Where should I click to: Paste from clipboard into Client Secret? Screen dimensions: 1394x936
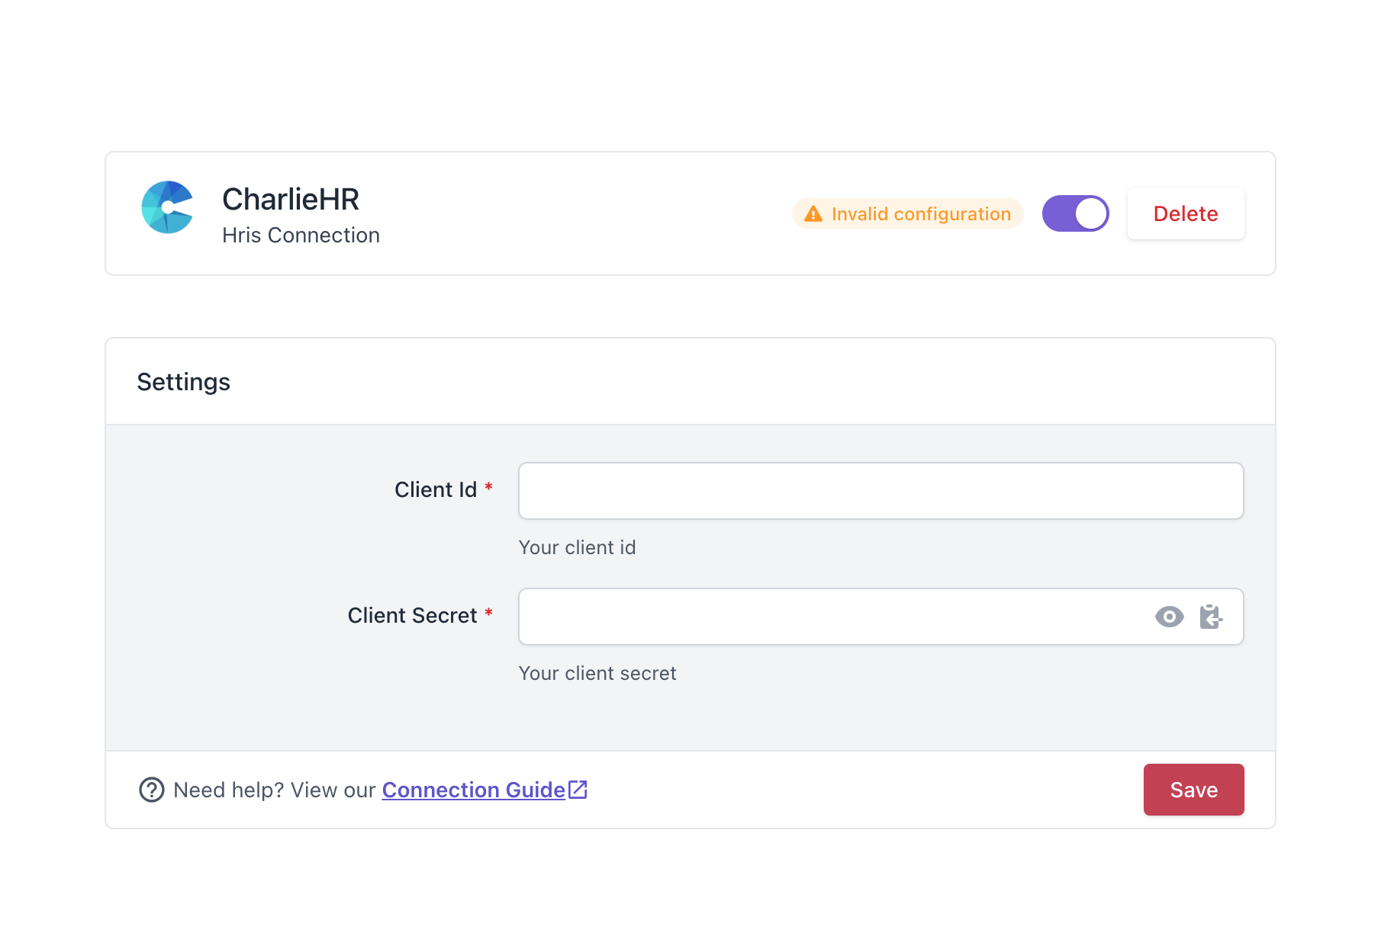[1211, 617]
